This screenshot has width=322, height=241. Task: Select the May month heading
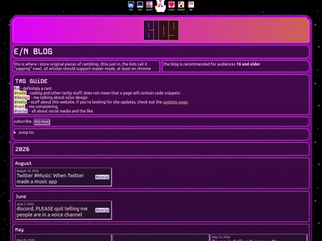tap(19, 230)
